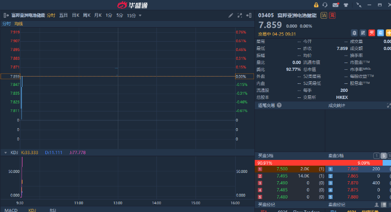Switch to the 日K chart tab
The width and height of the screenshot is (391, 212).
pyautogui.click(x=76, y=16)
